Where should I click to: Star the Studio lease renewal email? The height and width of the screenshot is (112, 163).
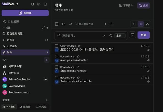pyautogui.click(x=78, y=67)
